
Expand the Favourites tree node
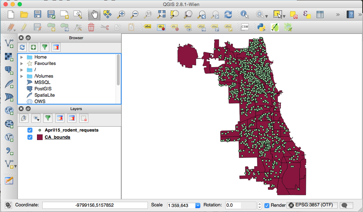(22, 63)
